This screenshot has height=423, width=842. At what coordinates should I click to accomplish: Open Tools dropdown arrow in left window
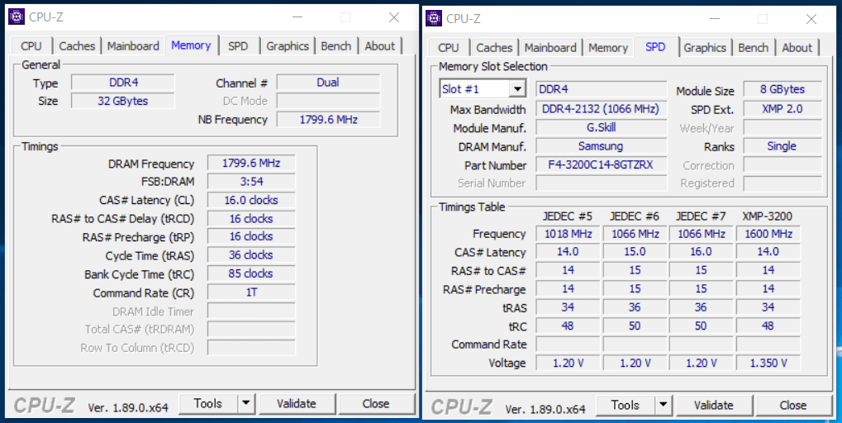tap(246, 404)
